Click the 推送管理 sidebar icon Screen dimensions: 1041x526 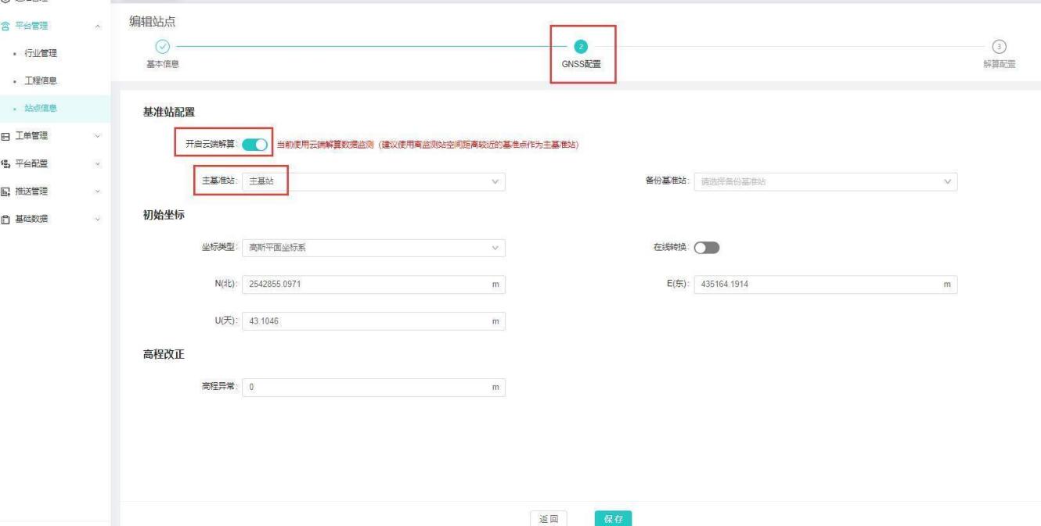[x=6, y=191]
